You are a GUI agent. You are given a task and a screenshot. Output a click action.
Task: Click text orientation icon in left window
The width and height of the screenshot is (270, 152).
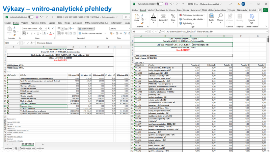point(71,29)
